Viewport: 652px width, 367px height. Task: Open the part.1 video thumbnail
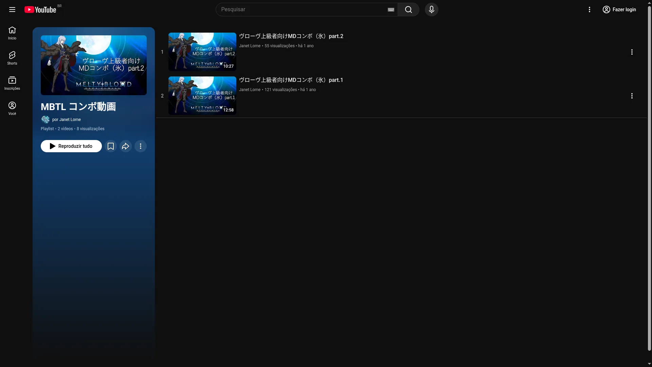click(x=202, y=95)
